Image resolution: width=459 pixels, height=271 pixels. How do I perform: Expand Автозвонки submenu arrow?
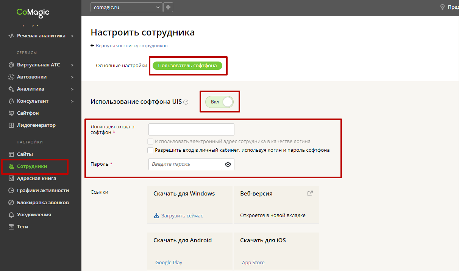tap(72, 77)
